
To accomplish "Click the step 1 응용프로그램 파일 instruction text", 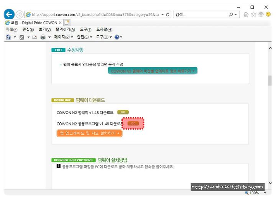I will pos(118,166).
